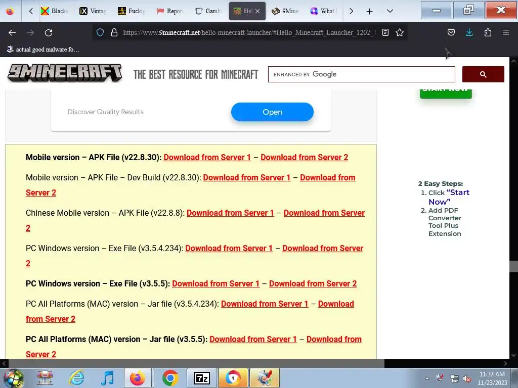Click the green Start Now ad button

[446, 93]
